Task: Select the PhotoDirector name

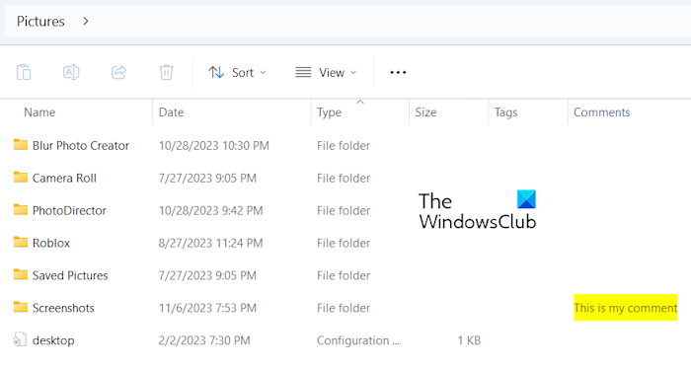Action: (x=69, y=210)
